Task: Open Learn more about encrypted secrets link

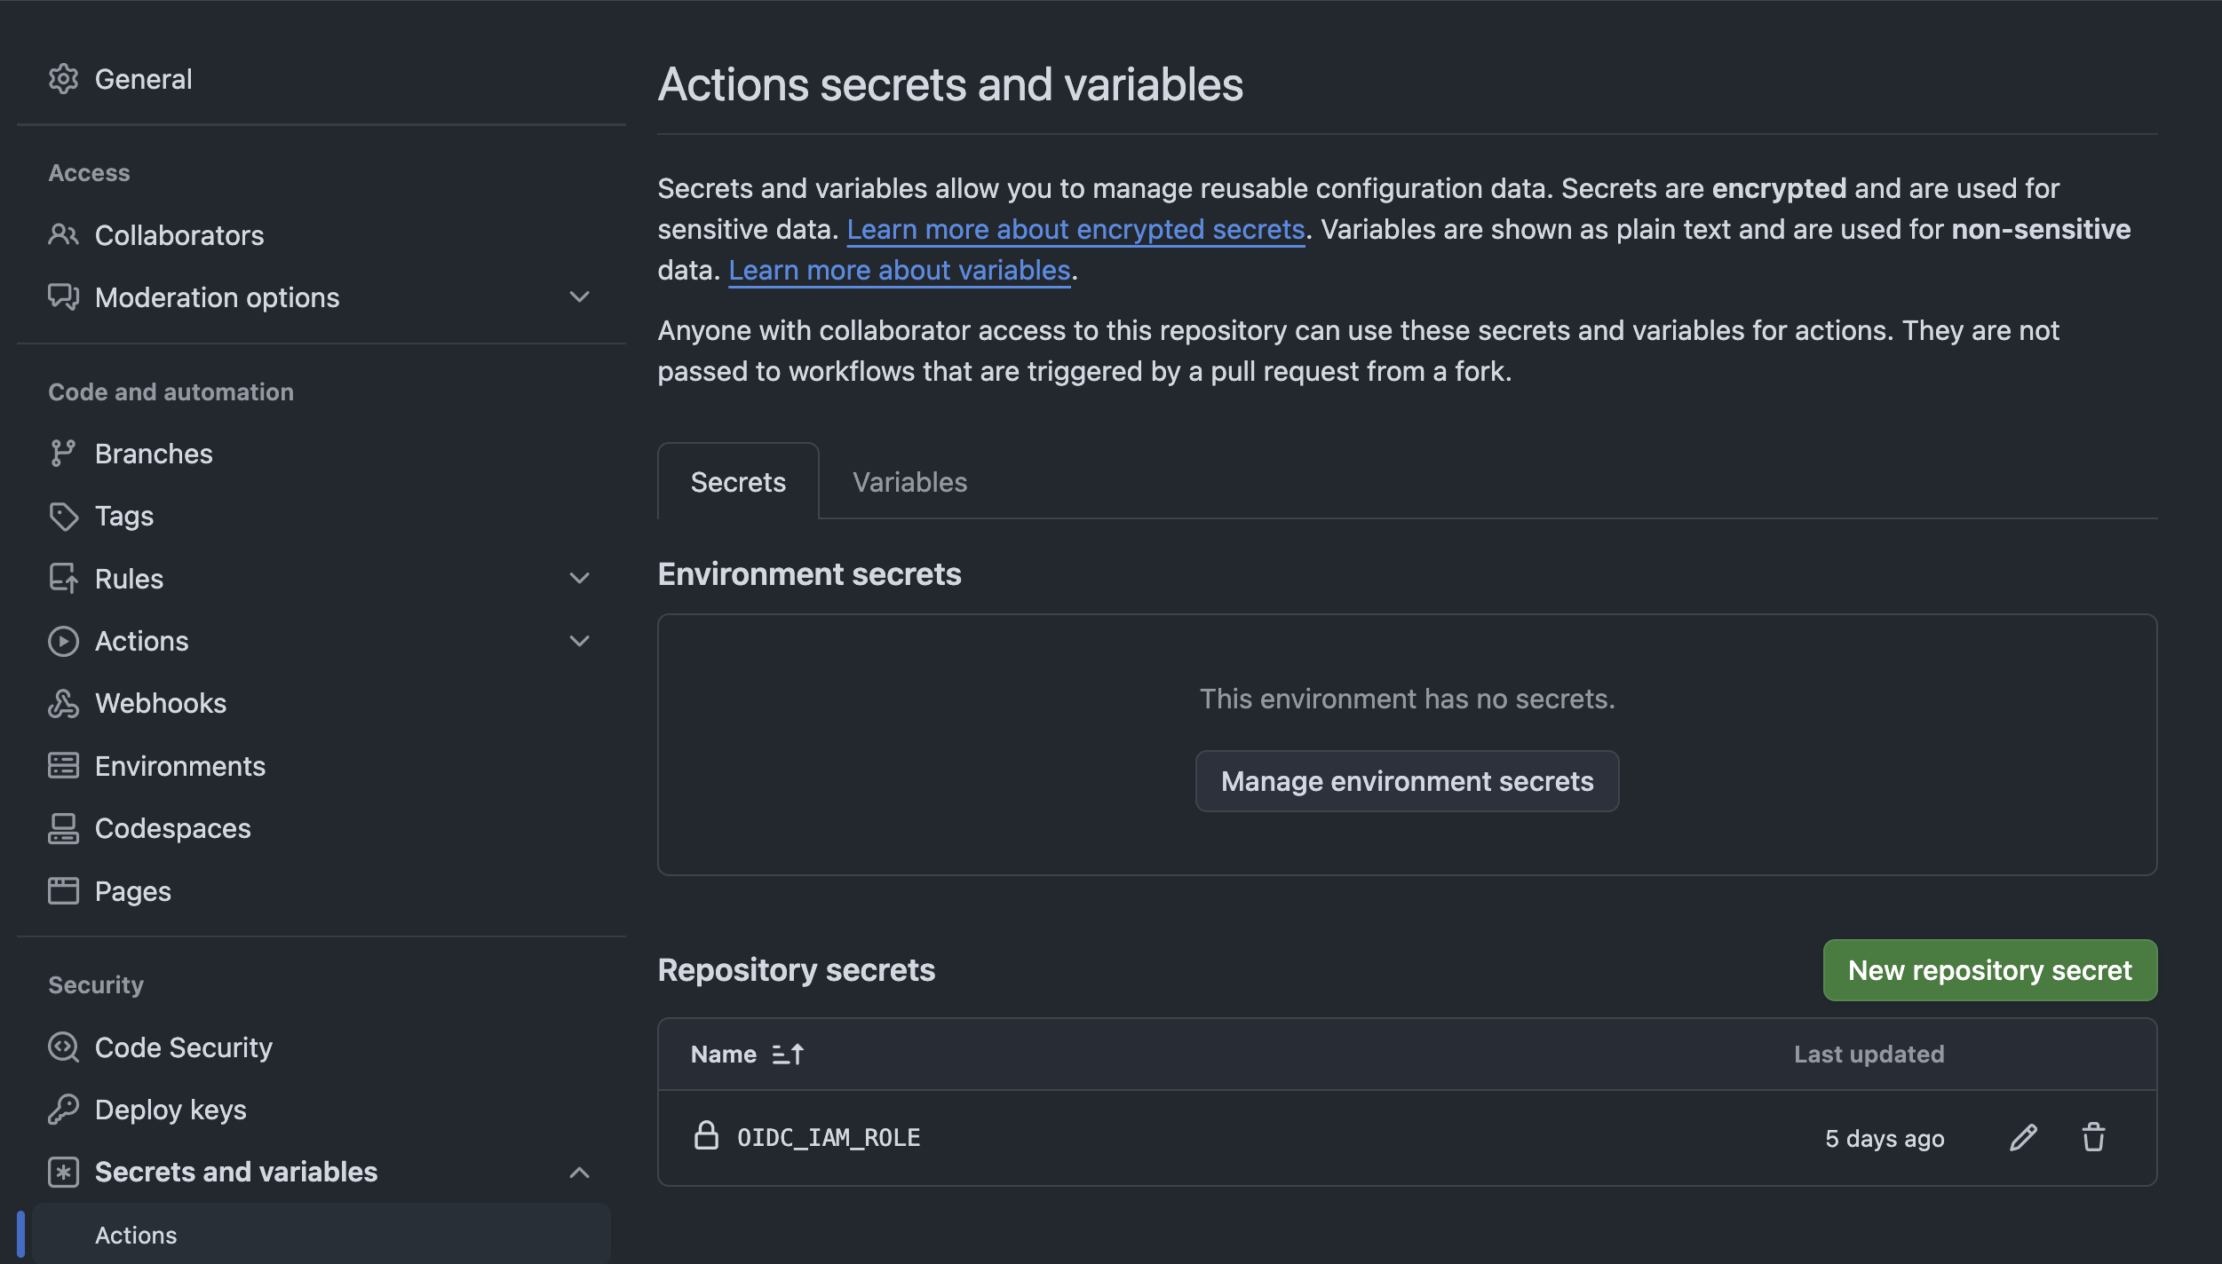Action: (x=1075, y=229)
